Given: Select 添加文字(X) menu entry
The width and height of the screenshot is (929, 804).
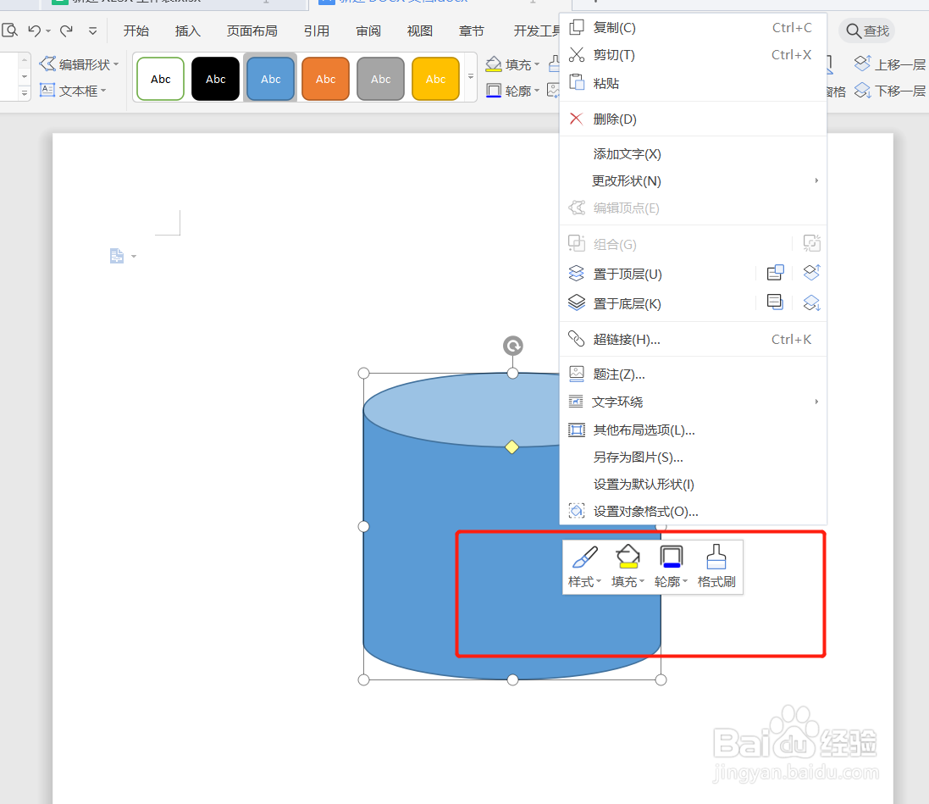Looking at the screenshot, I should [694, 154].
